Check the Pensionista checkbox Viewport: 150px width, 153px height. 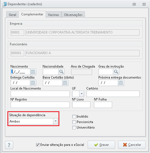coord(74,122)
